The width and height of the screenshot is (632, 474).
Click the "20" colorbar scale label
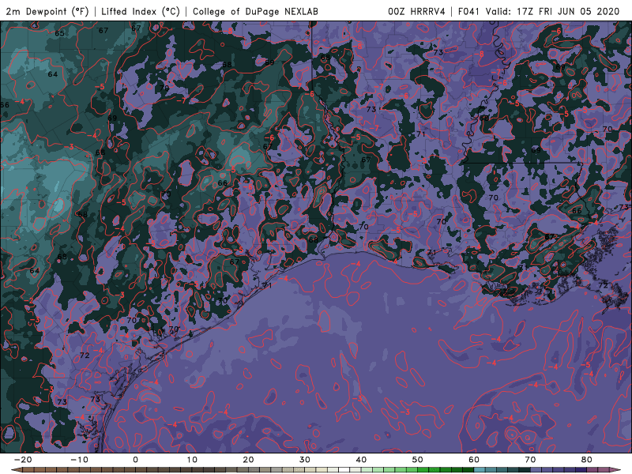[248, 460]
